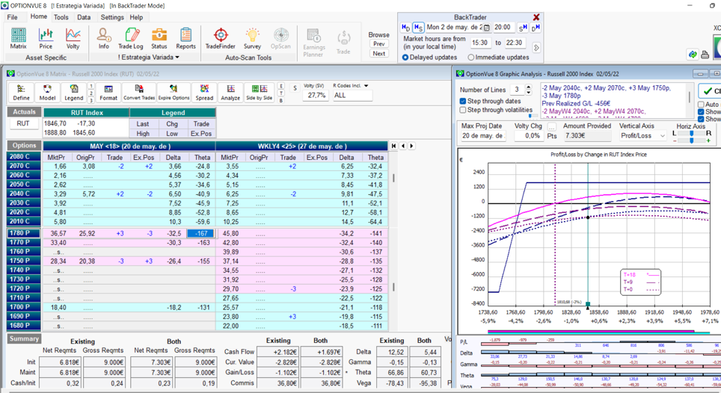Image resolution: width=721 pixels, height=393 pixels.
Task: Open the Model settings icon
Action: click(47, 93)
